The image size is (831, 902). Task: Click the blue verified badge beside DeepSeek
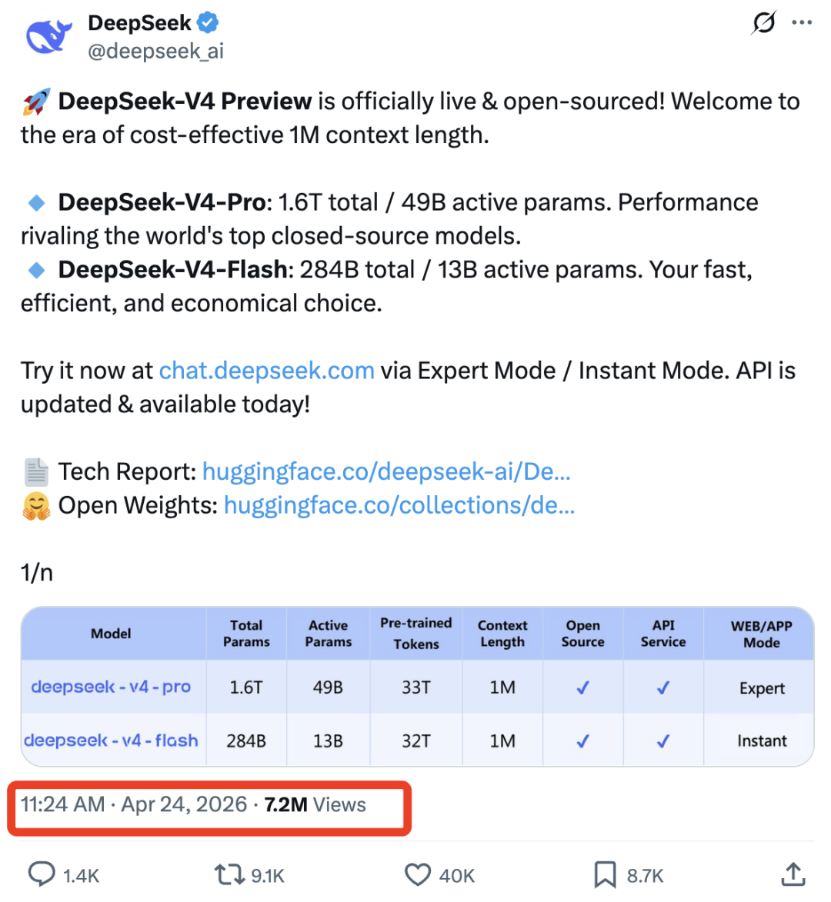[206, 23]
